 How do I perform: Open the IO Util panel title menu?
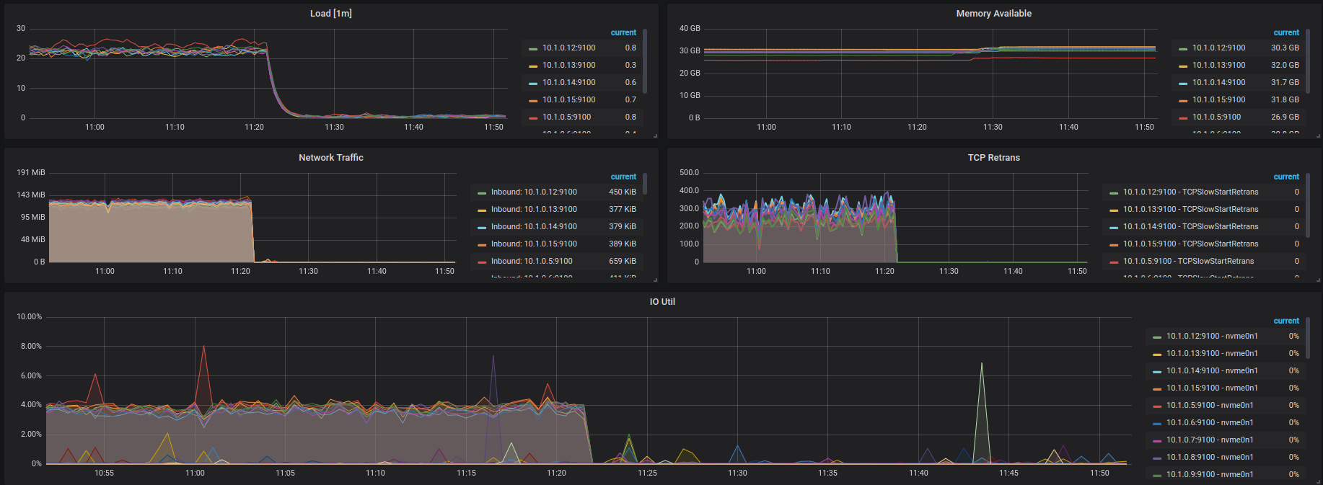662,302
